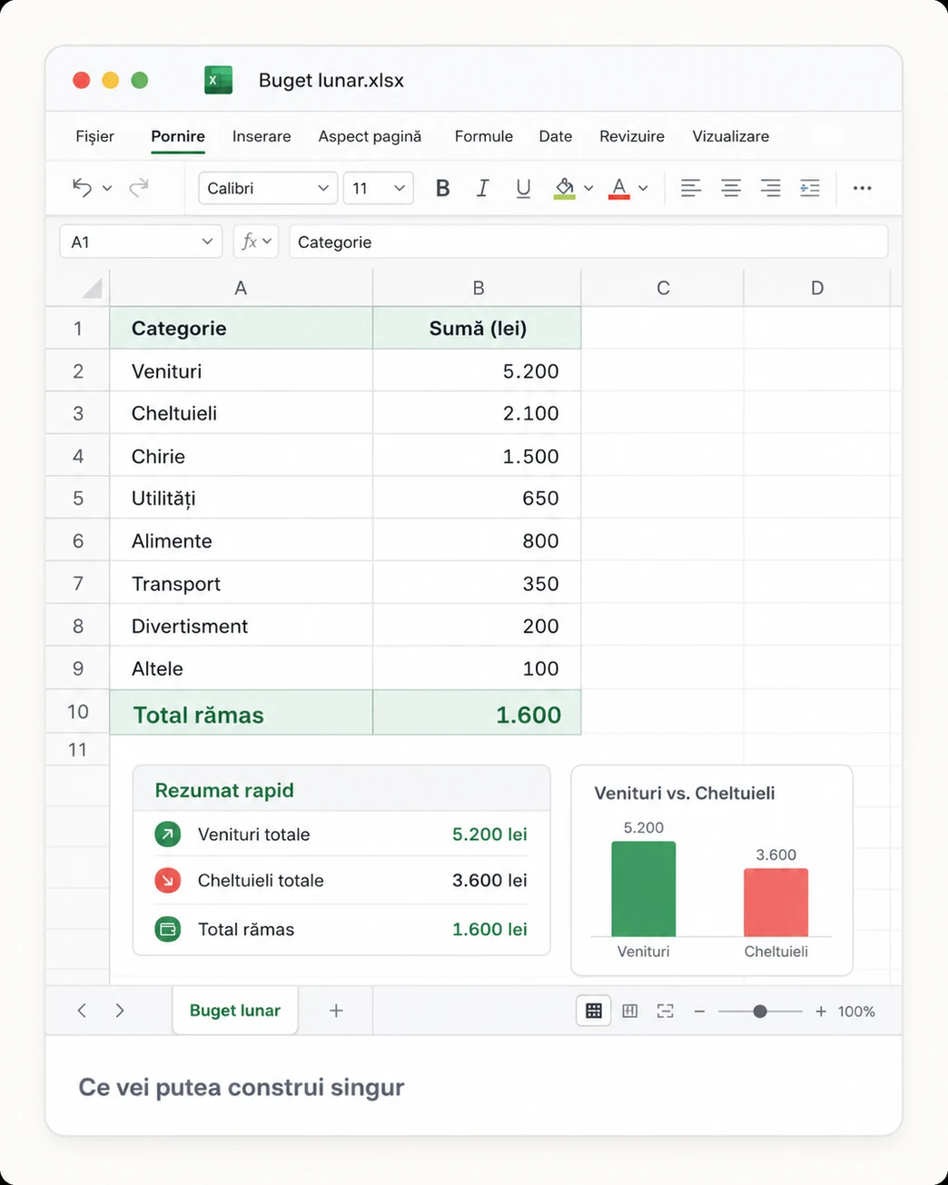
Task: Click the 100% zoom level
Action: (x=856, y=1012)
